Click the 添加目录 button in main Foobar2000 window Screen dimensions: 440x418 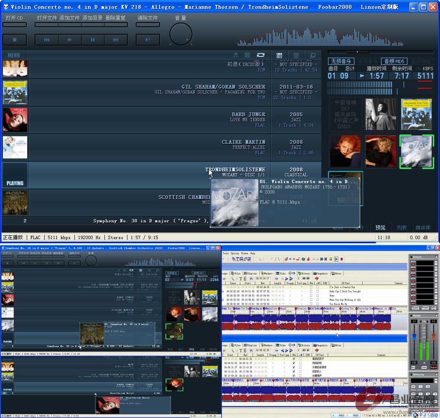(x=93, y=18)
